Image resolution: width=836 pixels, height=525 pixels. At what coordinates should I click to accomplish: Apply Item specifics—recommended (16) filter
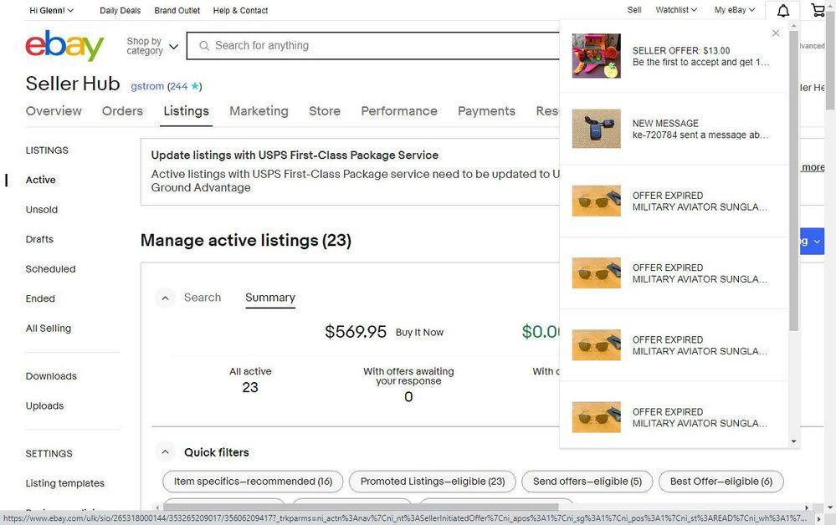[x=253, y=482]
